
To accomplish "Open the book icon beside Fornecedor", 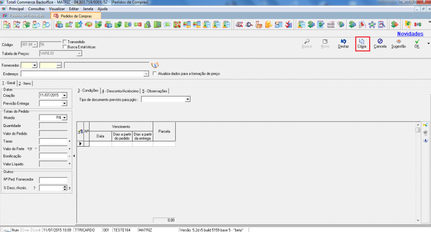I will 154,65.
